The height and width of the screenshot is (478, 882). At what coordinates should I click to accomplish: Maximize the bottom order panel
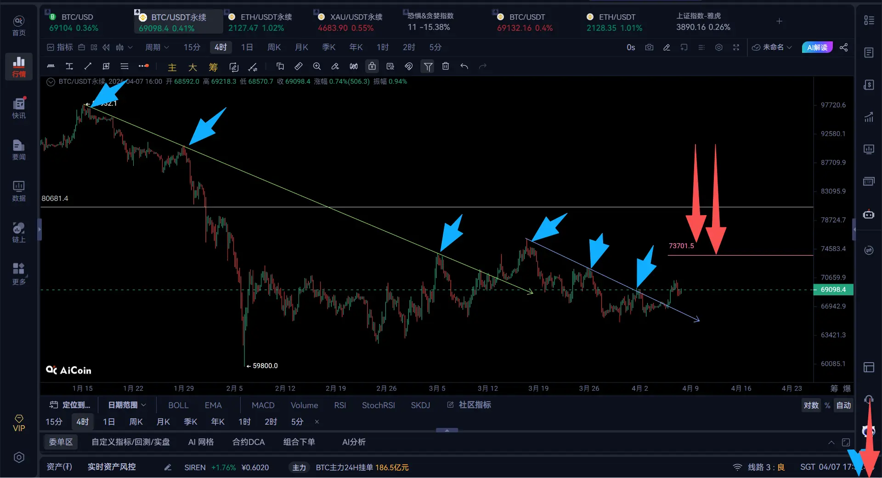(846, 442)
